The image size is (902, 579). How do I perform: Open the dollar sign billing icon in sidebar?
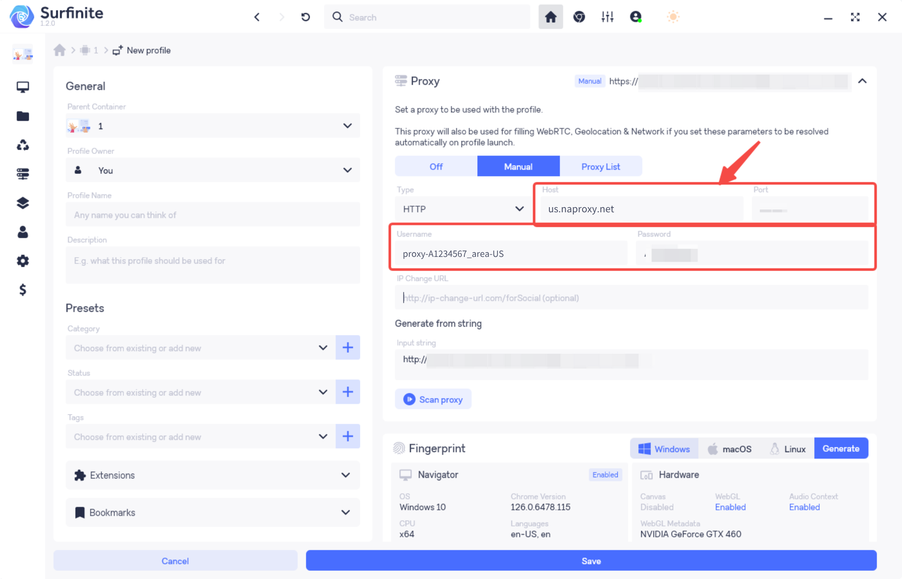tap(23, 290)
